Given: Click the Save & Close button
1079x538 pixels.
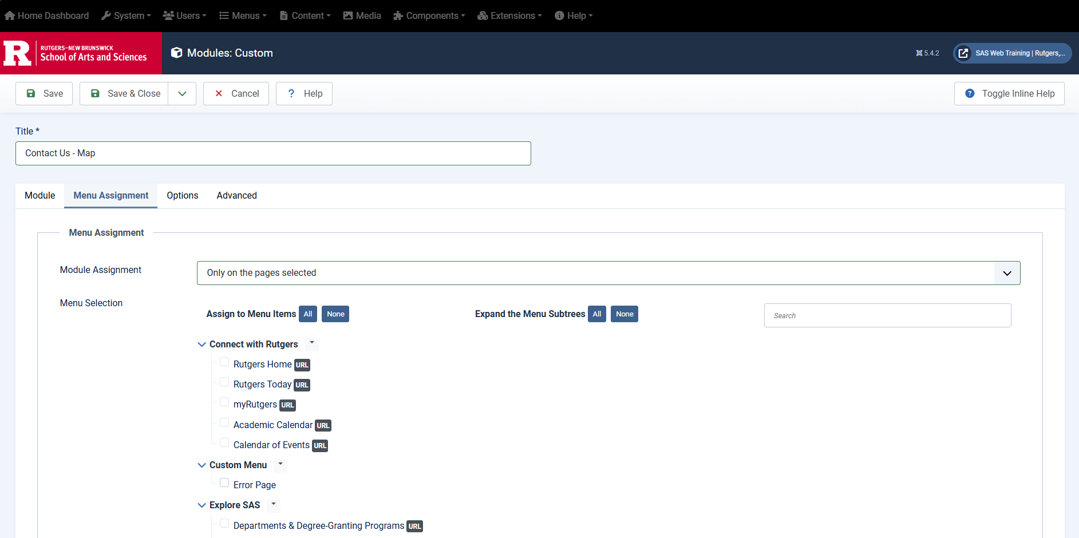Looking at the screenshot, I should pos(124,93).
